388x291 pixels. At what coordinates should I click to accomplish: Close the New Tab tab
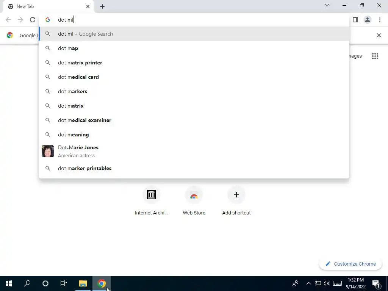coord(88,6)
